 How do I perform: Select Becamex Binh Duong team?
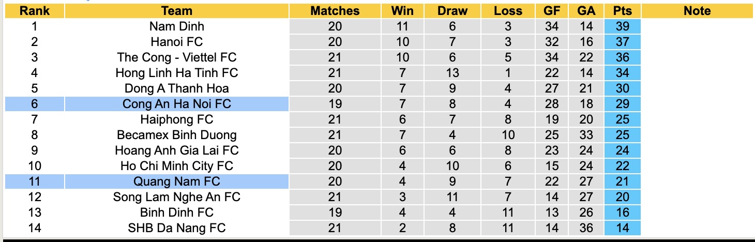coord(177,135)
